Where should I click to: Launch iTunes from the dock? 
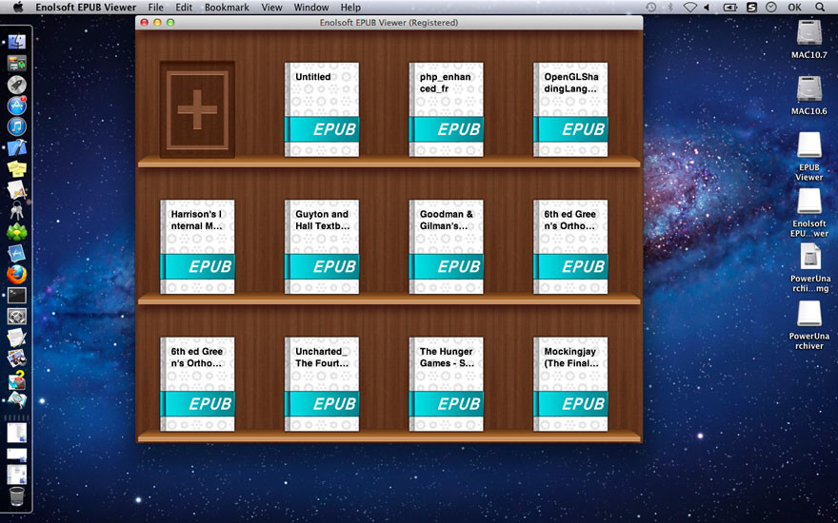[16, 126]
